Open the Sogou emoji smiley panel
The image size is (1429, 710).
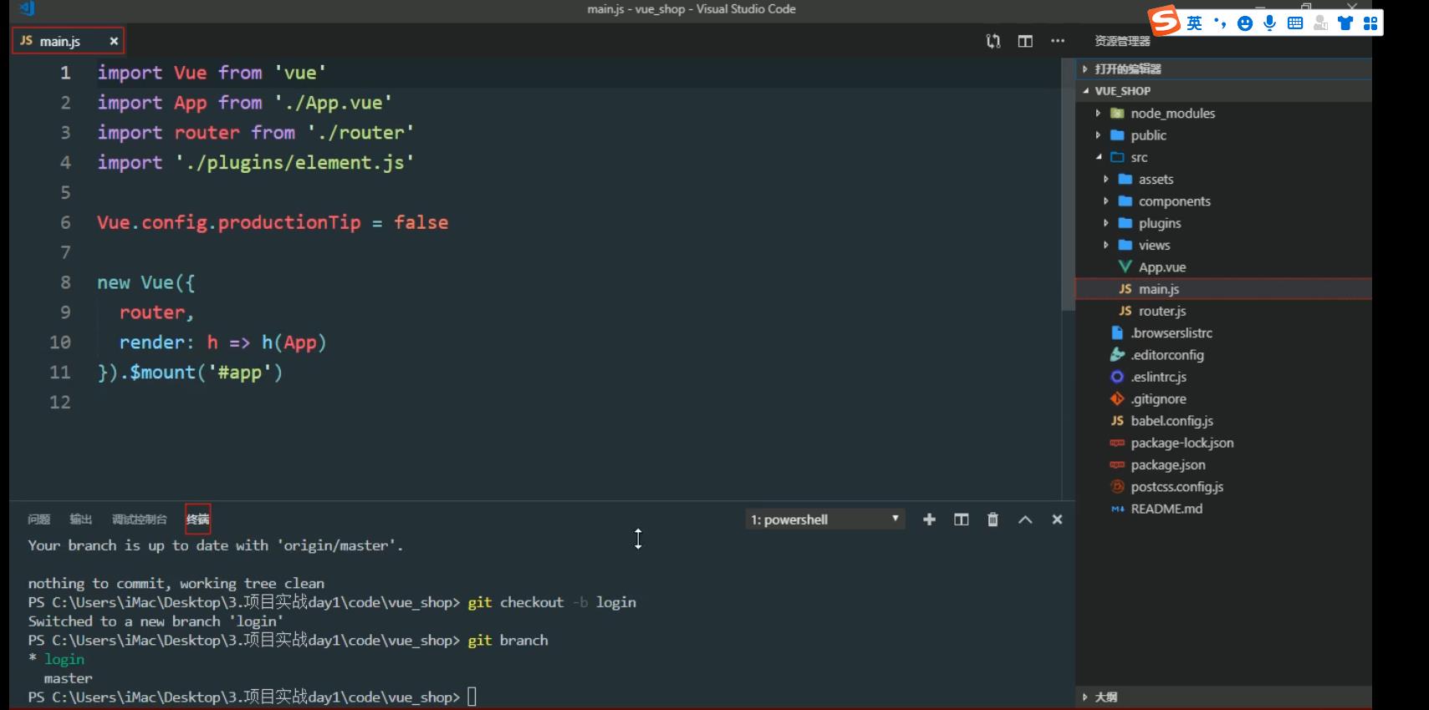(x=1245, y=23)
